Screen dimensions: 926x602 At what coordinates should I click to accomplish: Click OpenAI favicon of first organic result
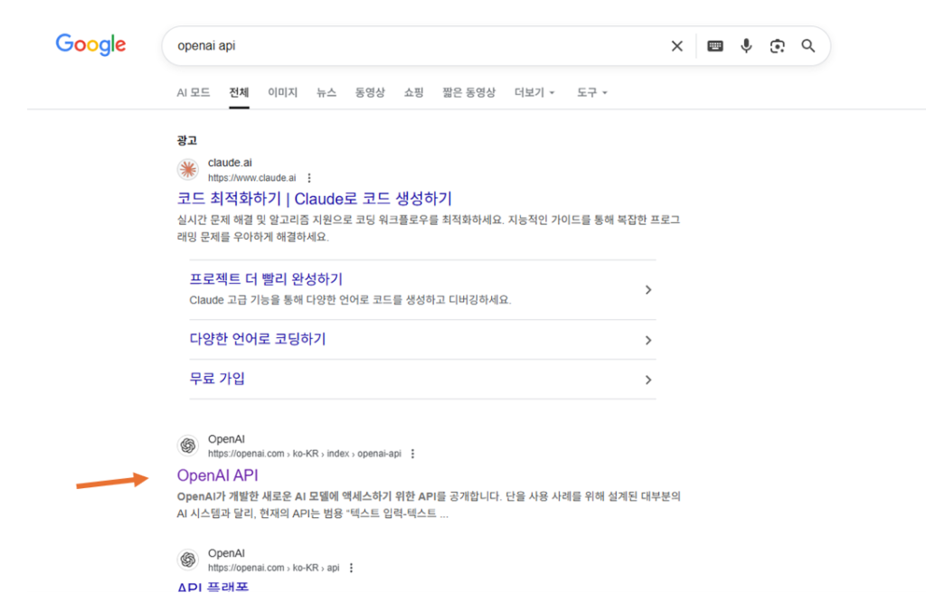pos(188,446)
